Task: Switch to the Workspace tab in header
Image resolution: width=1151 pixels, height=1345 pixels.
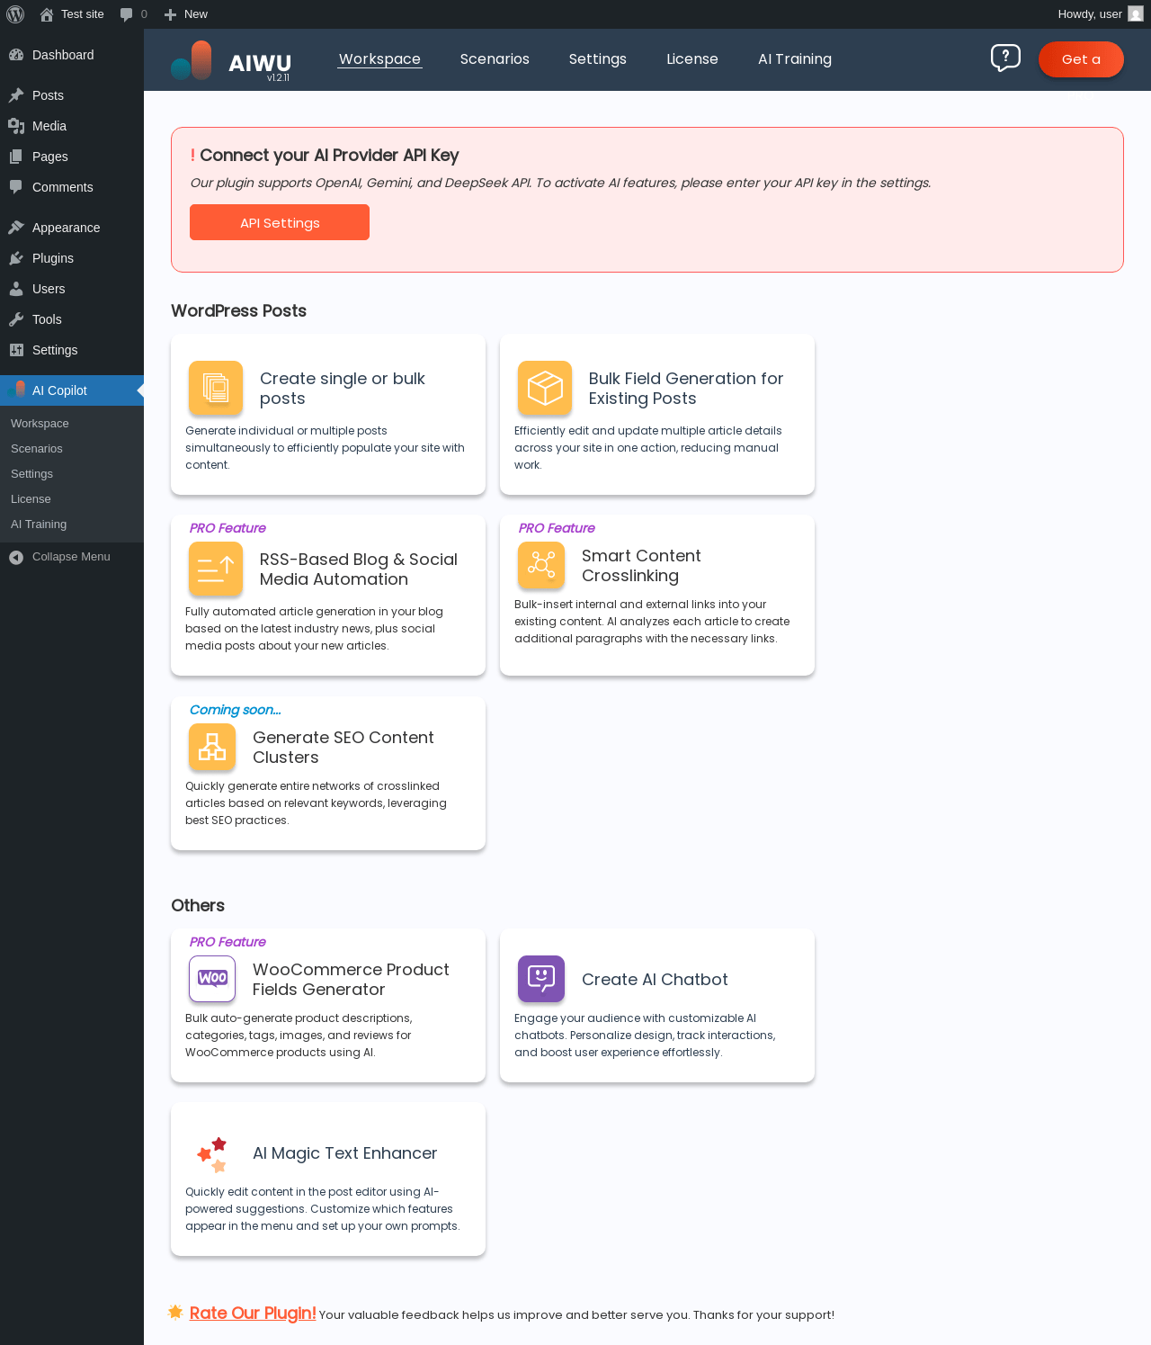Action: point(379,59)
